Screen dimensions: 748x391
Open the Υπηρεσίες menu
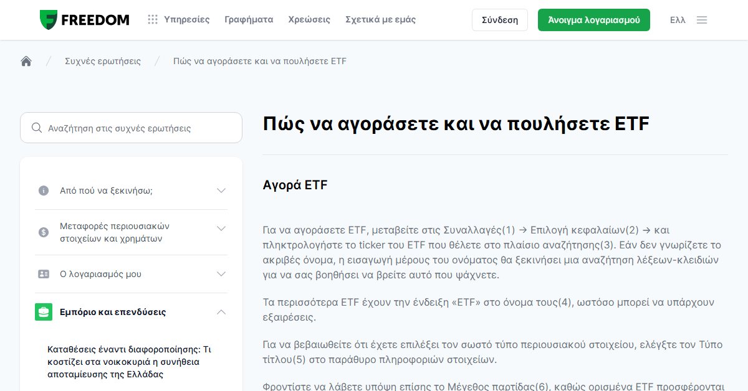pyautogui.click(x=187, y=20)
